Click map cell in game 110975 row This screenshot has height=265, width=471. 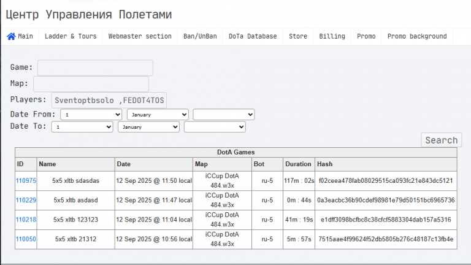(222, 180)
